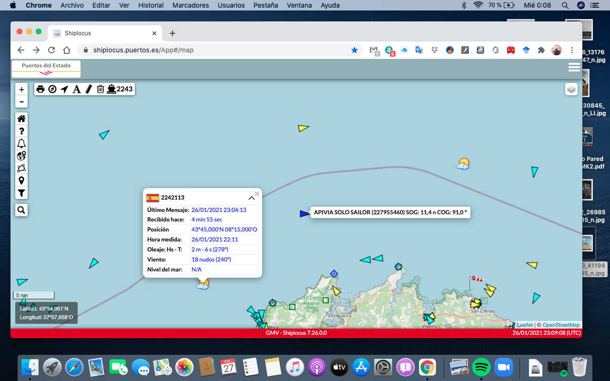This screenshot has width=610, height=381.
Task: Open the browser home page button
Action: tap(67, 50)
